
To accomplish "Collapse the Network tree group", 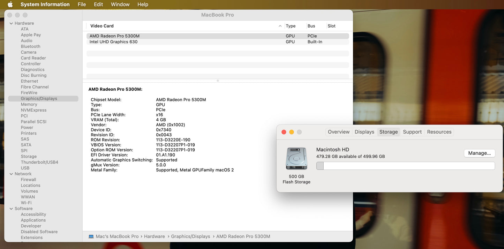I will (x=11, y=174).
